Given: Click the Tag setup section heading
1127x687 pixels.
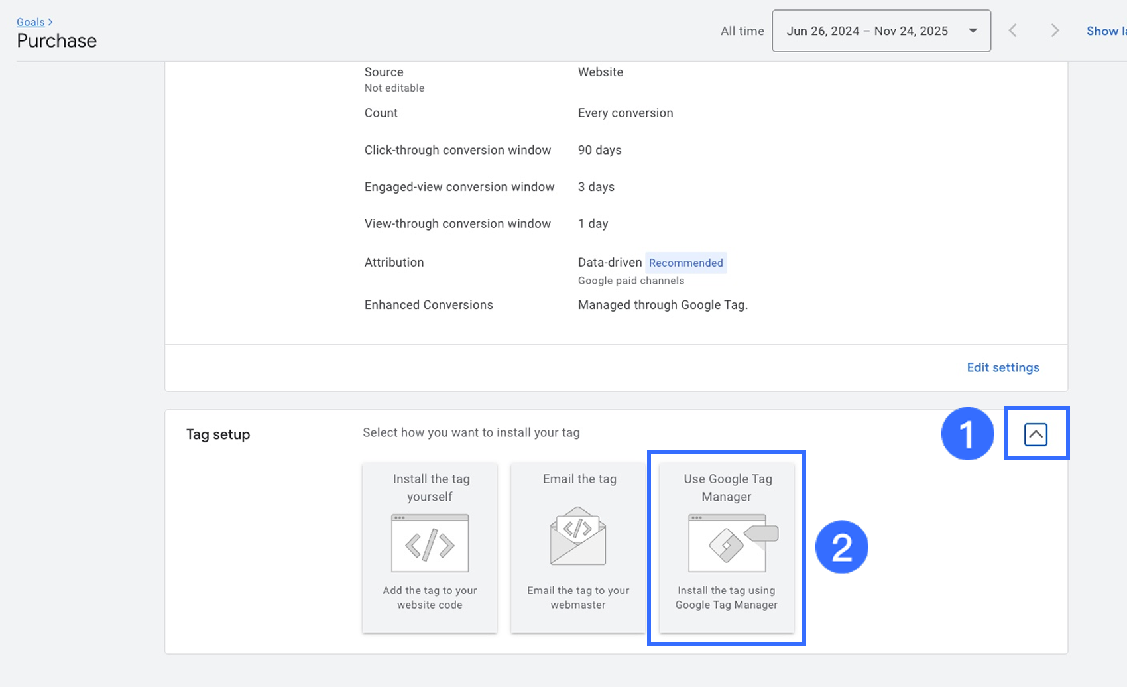Looking at the screenshot, I should (x=218, y=434).
